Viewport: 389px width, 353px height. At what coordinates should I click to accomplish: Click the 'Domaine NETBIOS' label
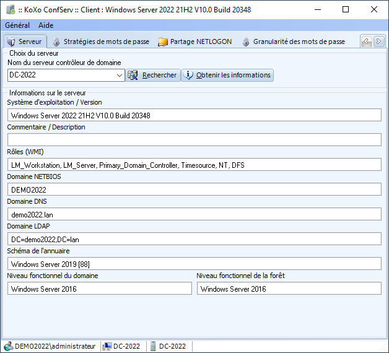pyautogui.click(x=34, y=176)
